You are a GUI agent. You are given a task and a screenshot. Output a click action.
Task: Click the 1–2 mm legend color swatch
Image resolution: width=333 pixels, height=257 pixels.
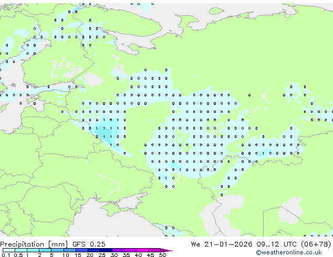pos(33,250)
